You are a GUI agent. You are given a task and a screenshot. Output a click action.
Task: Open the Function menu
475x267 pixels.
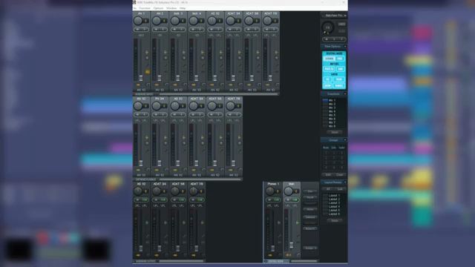pyautogui.click(x=145, y=8)
